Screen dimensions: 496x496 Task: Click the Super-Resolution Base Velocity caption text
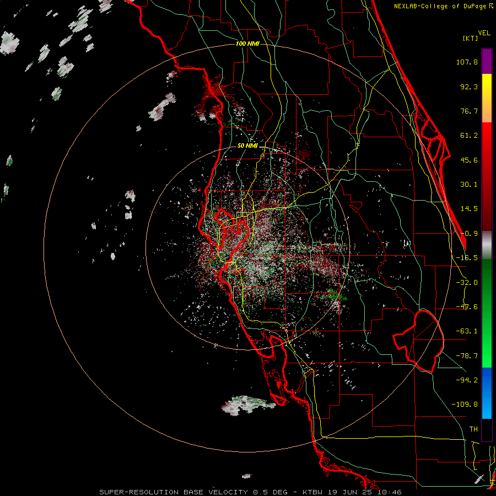pos(251,492)
